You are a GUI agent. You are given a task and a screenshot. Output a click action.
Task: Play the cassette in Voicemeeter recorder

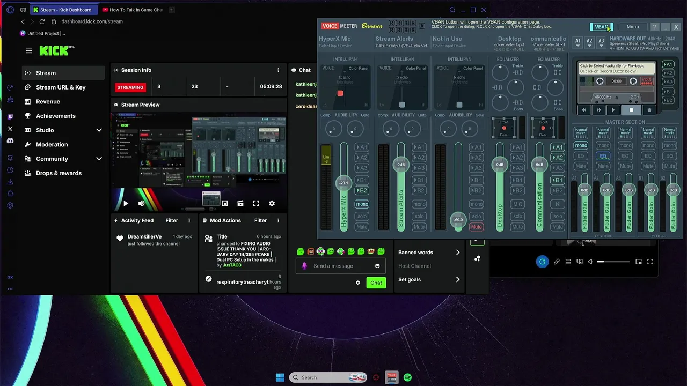click(x=613, y=110)
